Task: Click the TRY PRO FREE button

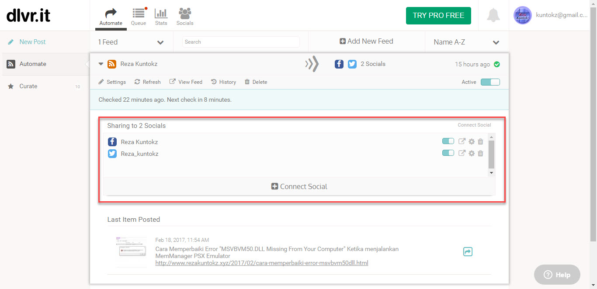Action: 438,15
